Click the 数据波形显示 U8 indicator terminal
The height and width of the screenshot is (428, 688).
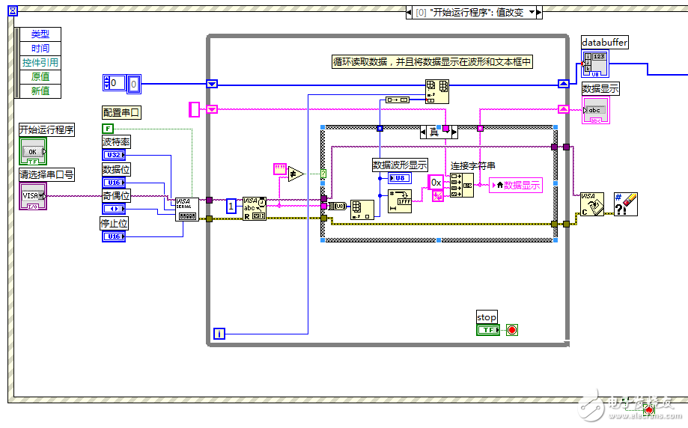(400, 178)
